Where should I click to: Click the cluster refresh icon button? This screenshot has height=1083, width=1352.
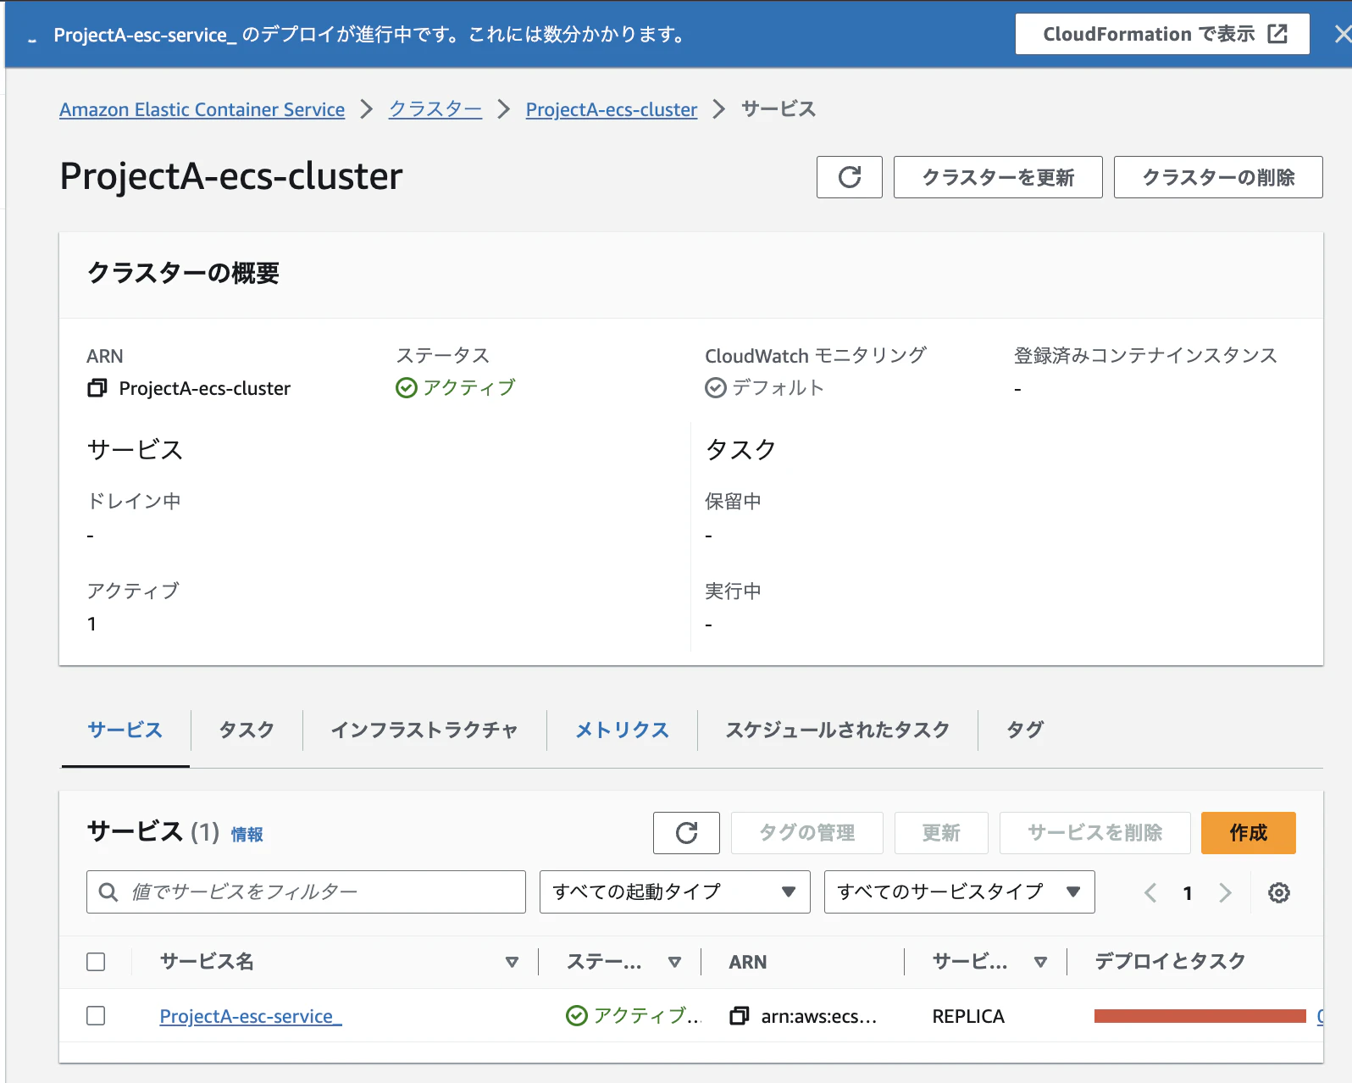tap(850, 177)
